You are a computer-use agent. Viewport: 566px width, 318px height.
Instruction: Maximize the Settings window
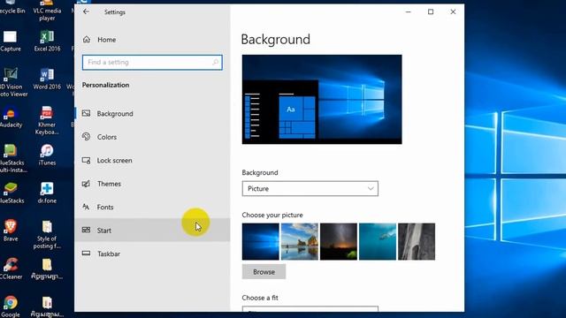(x=431, y=11)
